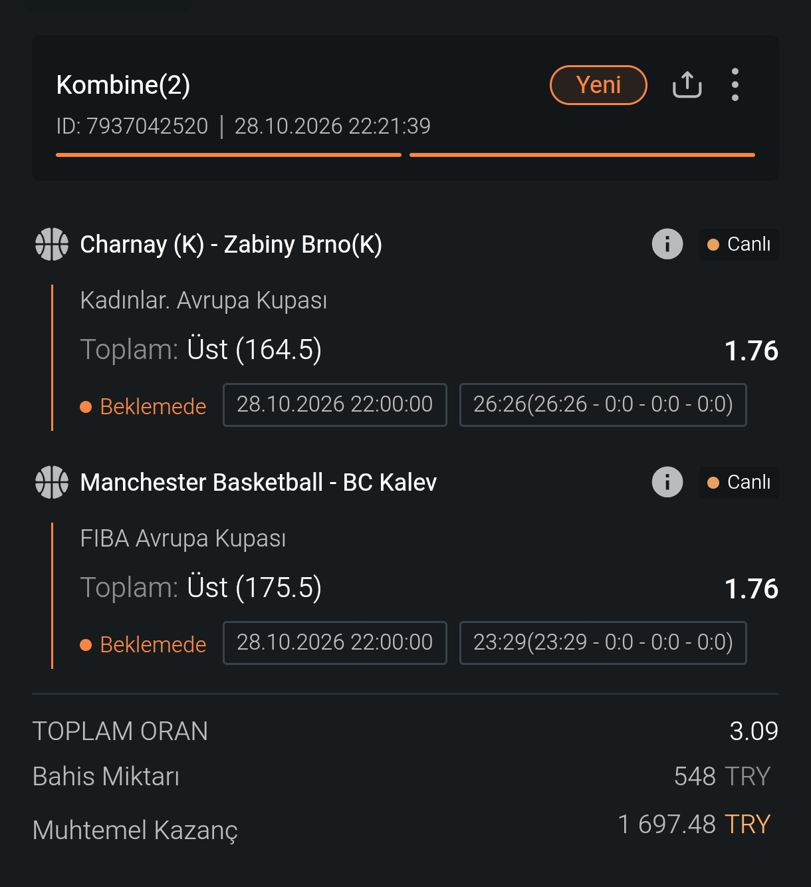Click Beklemede status under Kadınlar Avrupa Kupası
This screenshot has width=811, height=887.
click(143, 406)
